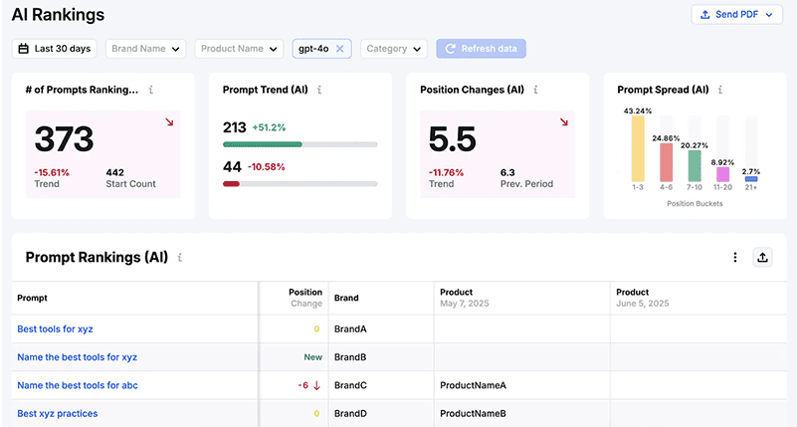Image resolution: width=797 pixels, height=427 pixels.
Task: Click the Send PDF button
Action: (x=736, y=15)
